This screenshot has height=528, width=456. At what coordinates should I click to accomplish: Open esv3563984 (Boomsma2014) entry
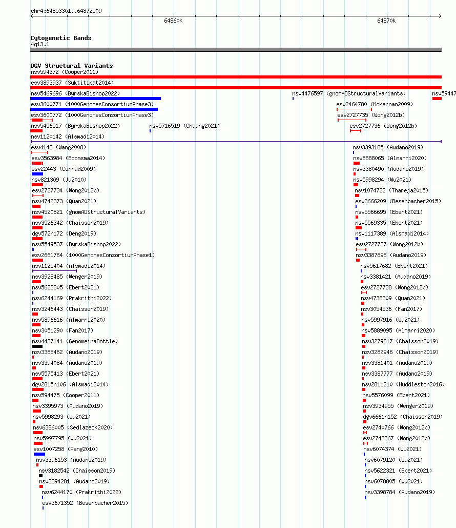[68, 158]
